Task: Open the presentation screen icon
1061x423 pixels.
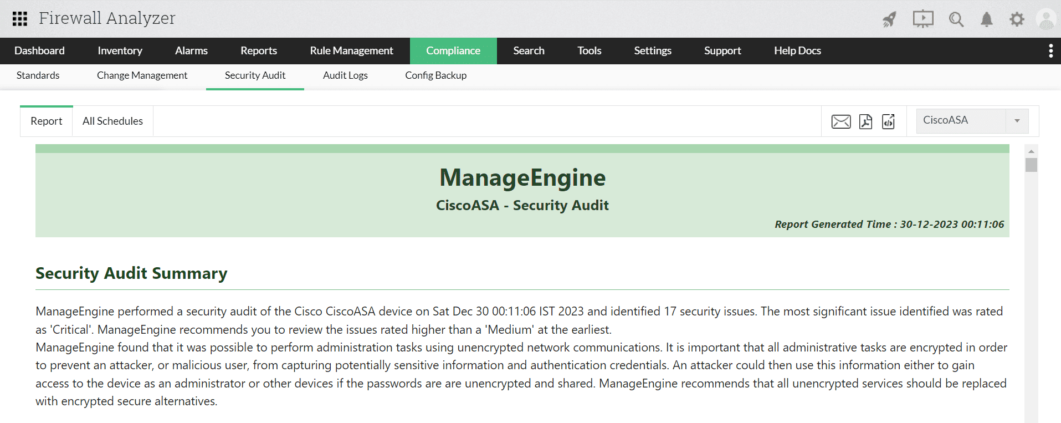Action: coord(923,19)
